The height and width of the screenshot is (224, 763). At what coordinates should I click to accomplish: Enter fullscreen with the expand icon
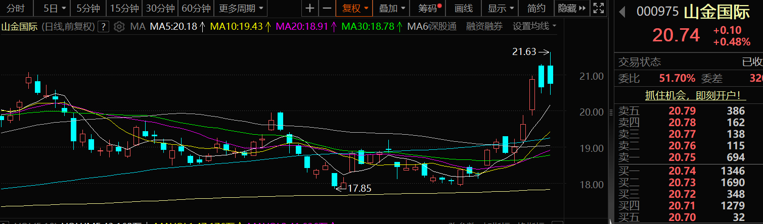598,8
